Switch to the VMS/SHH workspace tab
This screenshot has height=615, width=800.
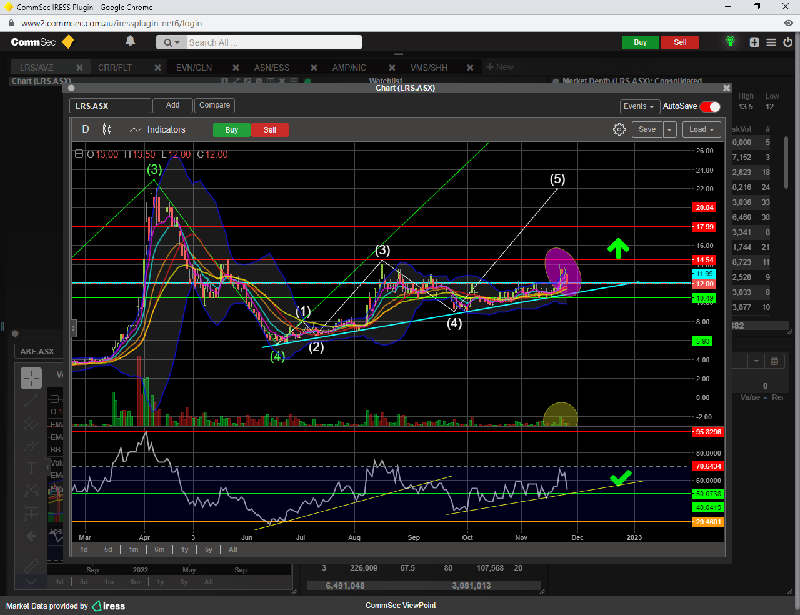(x=429, y=67)
